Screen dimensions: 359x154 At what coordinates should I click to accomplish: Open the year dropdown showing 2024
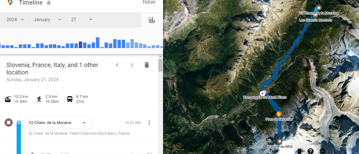pyautogui.click(x=15, y=20)
